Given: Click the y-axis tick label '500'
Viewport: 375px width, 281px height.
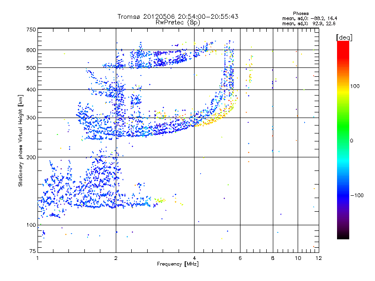Looking at the screenshot, I should (31, 68).
